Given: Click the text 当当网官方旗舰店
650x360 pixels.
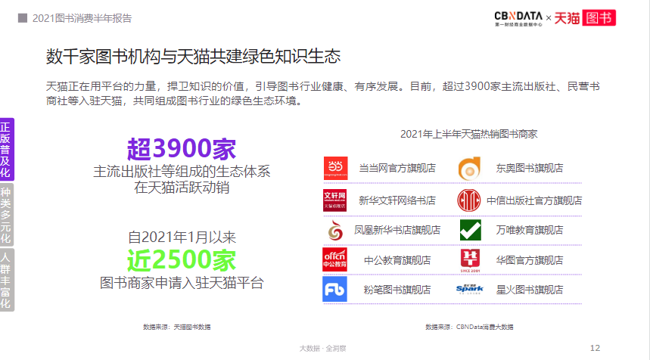Looking at the screenshot, I should point(397,168).
